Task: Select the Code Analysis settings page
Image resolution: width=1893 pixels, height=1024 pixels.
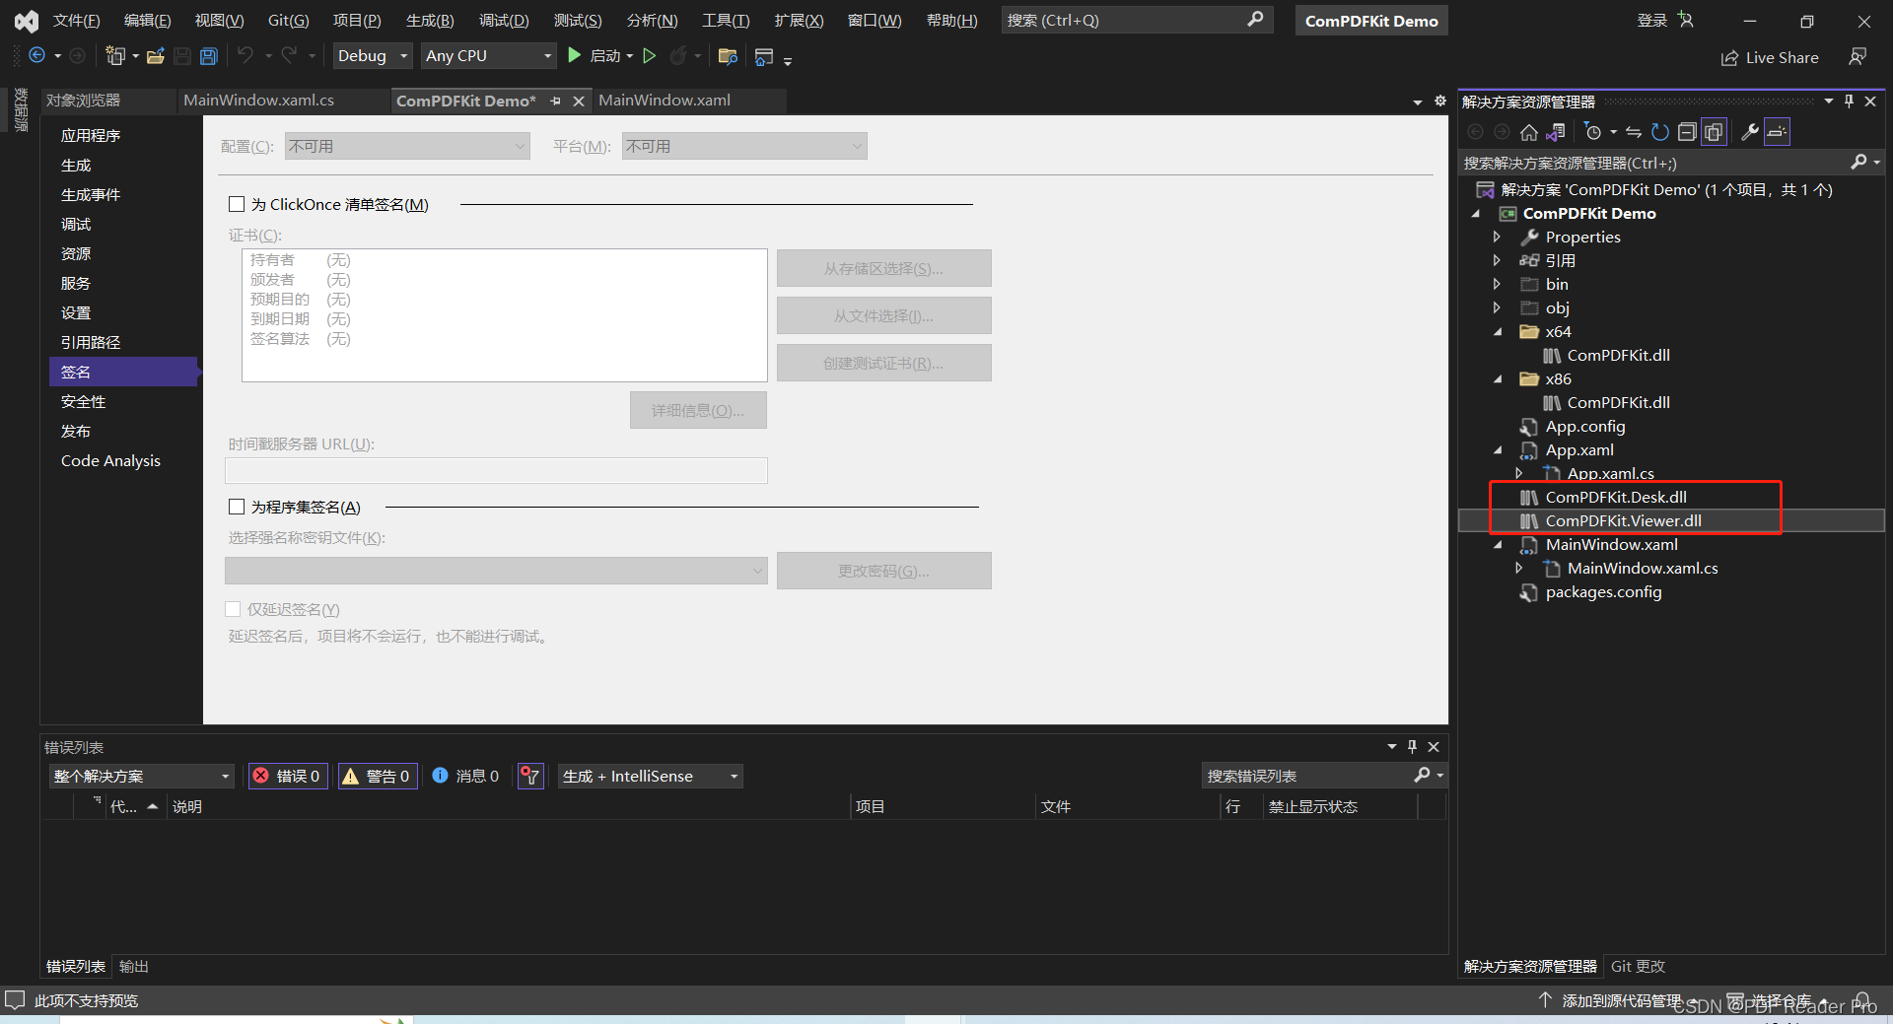Action: [110, 460]
